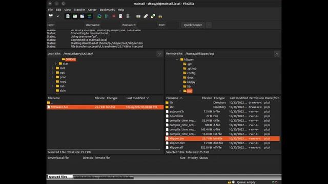328x184 pixels.
Task: Toggle the remote directory tree display
Action: click(82, 16)
